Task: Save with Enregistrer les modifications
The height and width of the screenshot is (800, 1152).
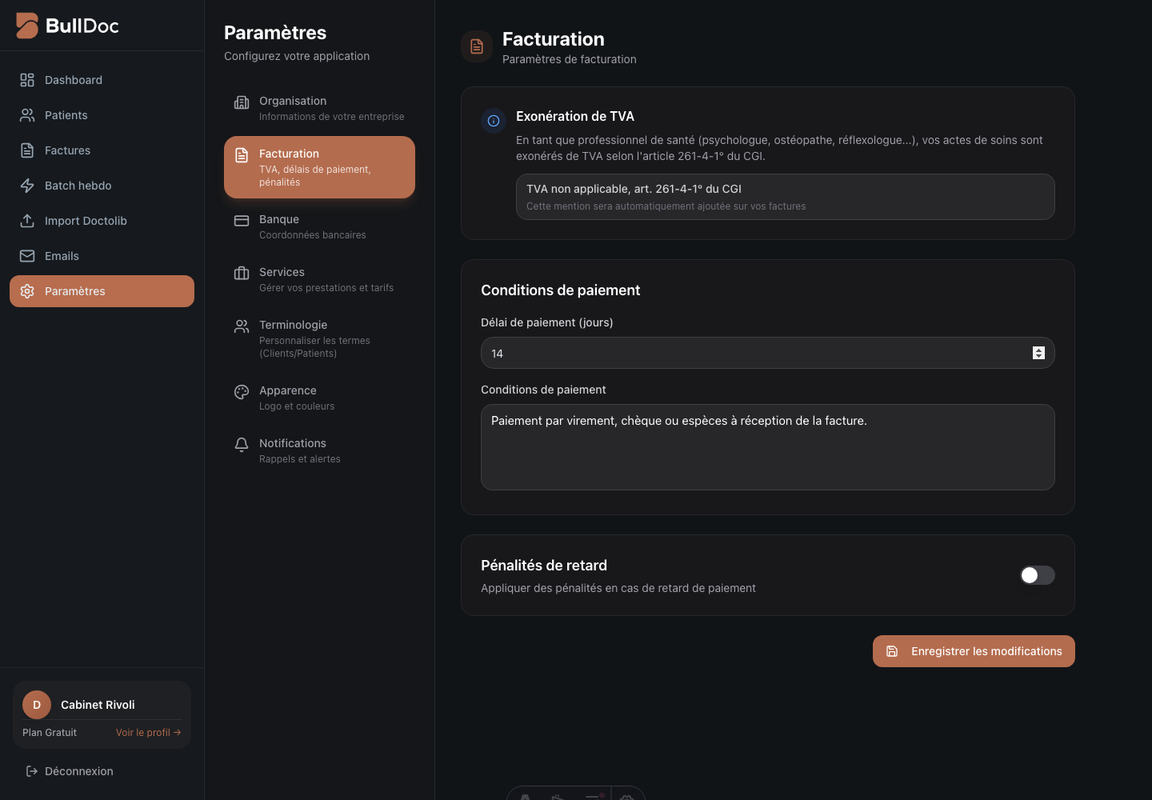Action: click(974, 651)
